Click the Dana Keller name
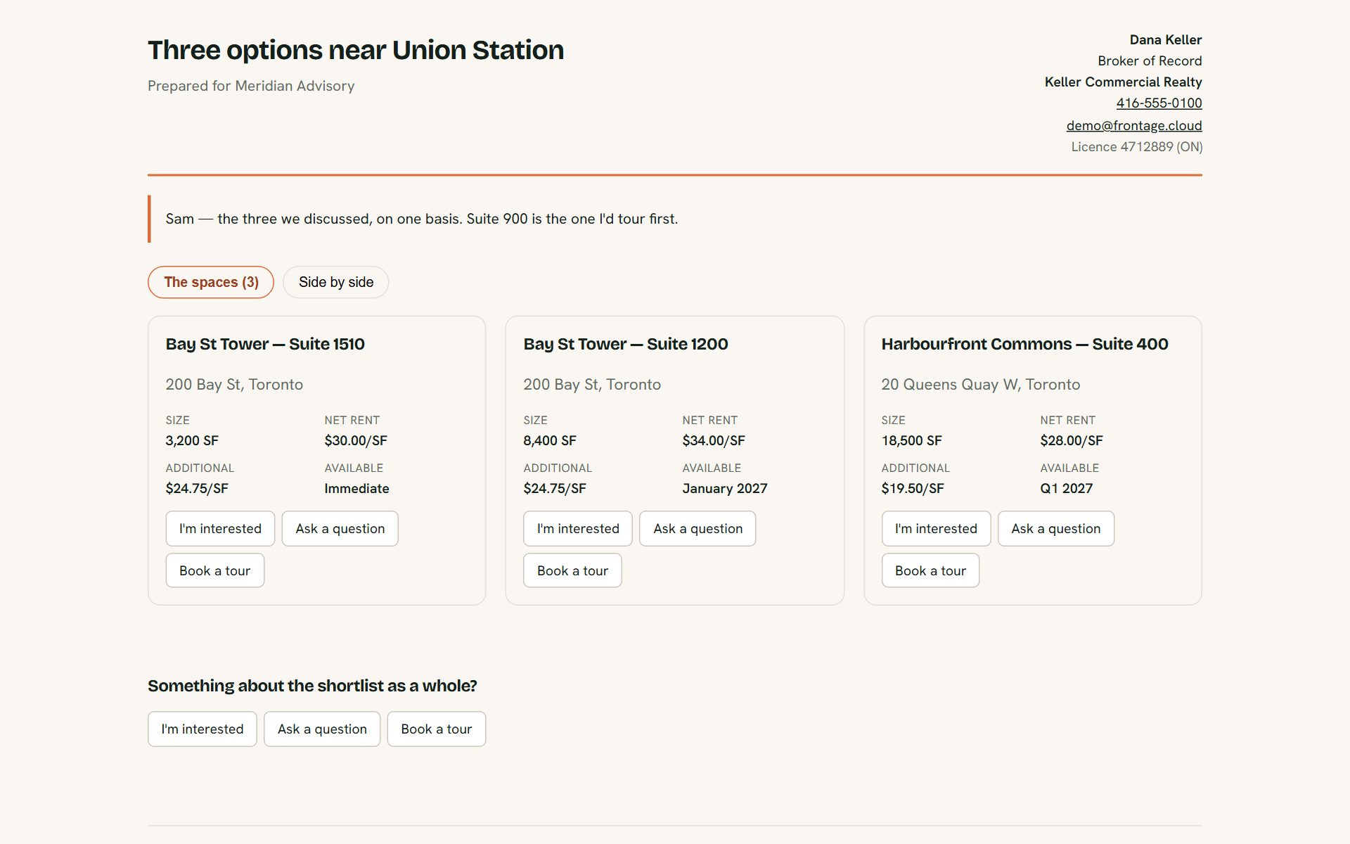This screenshot has width=1350, height=844. click(1166, 39)
